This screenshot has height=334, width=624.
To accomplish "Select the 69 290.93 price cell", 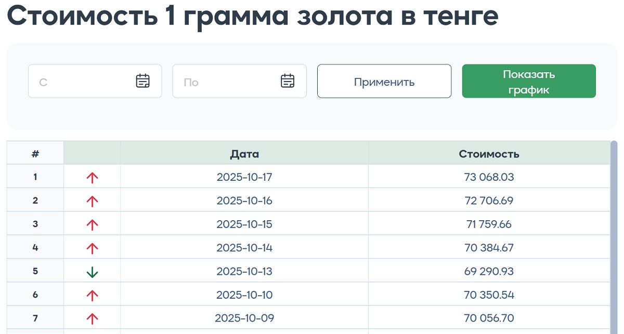I will click(x=489, y=272).
